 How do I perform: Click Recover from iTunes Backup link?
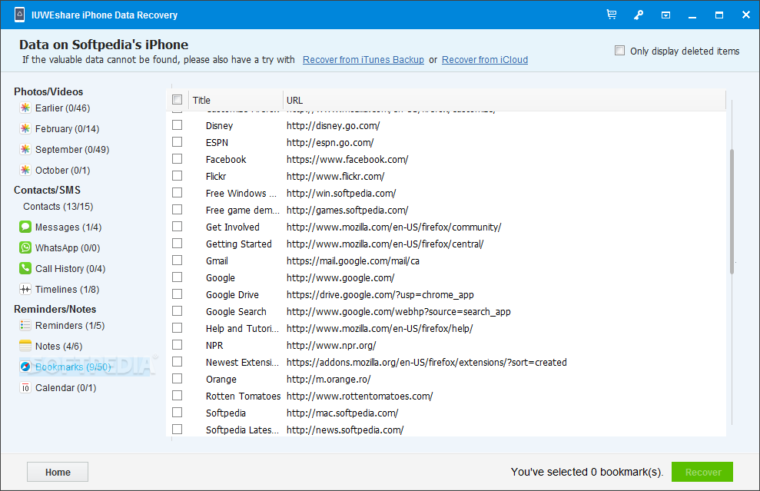[x=363, y=60]
